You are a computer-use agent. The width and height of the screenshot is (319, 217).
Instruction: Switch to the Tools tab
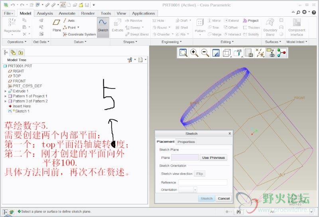[x=106, y=14]
